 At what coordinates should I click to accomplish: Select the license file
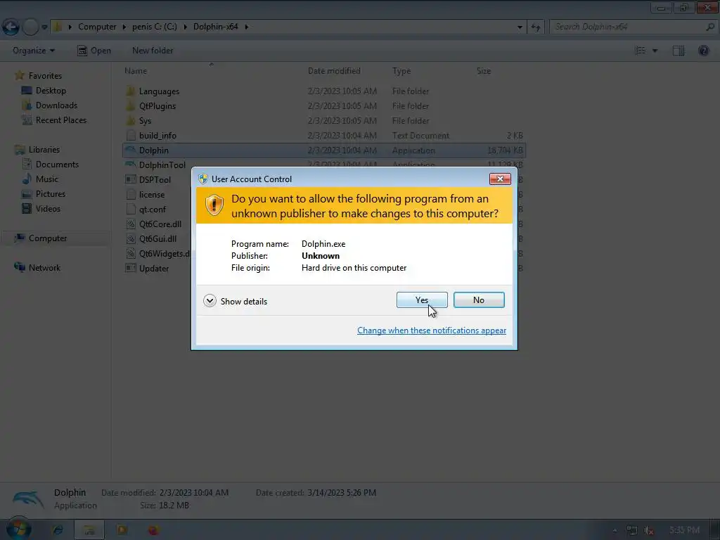point(146,194)
